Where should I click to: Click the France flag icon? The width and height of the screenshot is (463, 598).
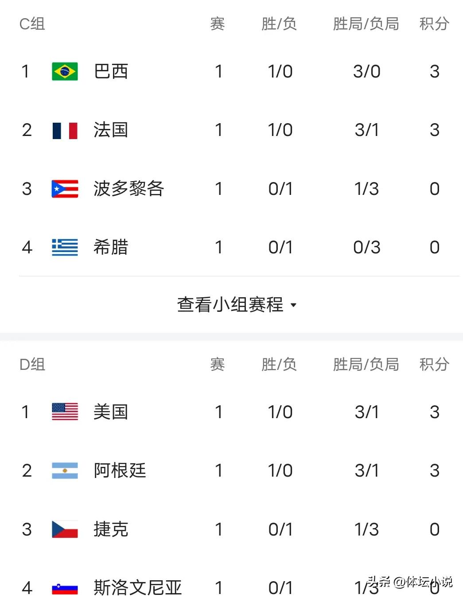(65, 130)
